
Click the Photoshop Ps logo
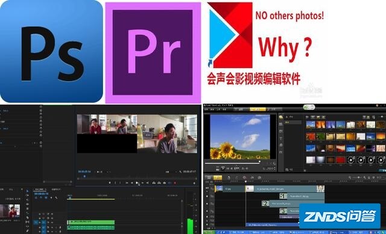point(51,51)
